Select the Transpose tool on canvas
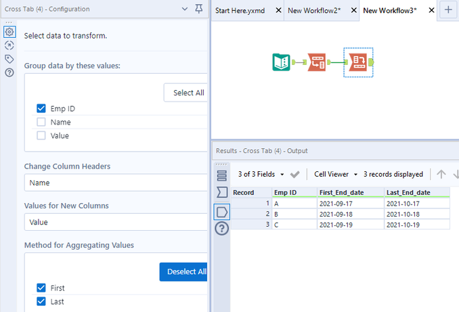459x312 pixels. (x=317, y=62)
